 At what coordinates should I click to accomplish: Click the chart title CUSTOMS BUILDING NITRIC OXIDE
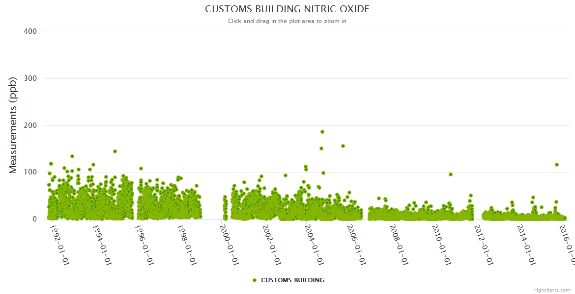[287, 9]
